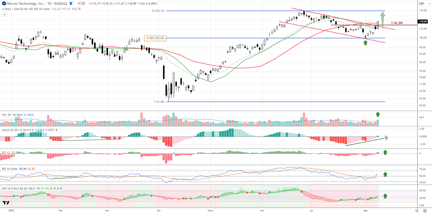Click the low price value L111,67
Image resolution: width=432 pixels, height=213 pixels.
tap(119, 4)
